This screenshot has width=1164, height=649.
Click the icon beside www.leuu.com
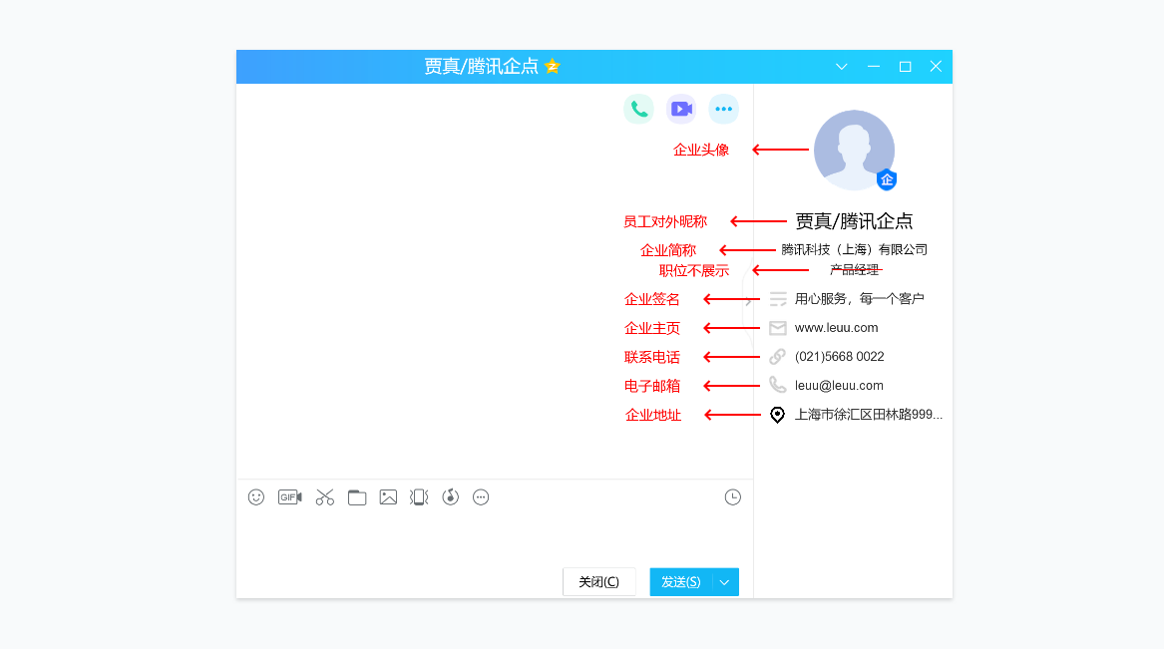777,328
